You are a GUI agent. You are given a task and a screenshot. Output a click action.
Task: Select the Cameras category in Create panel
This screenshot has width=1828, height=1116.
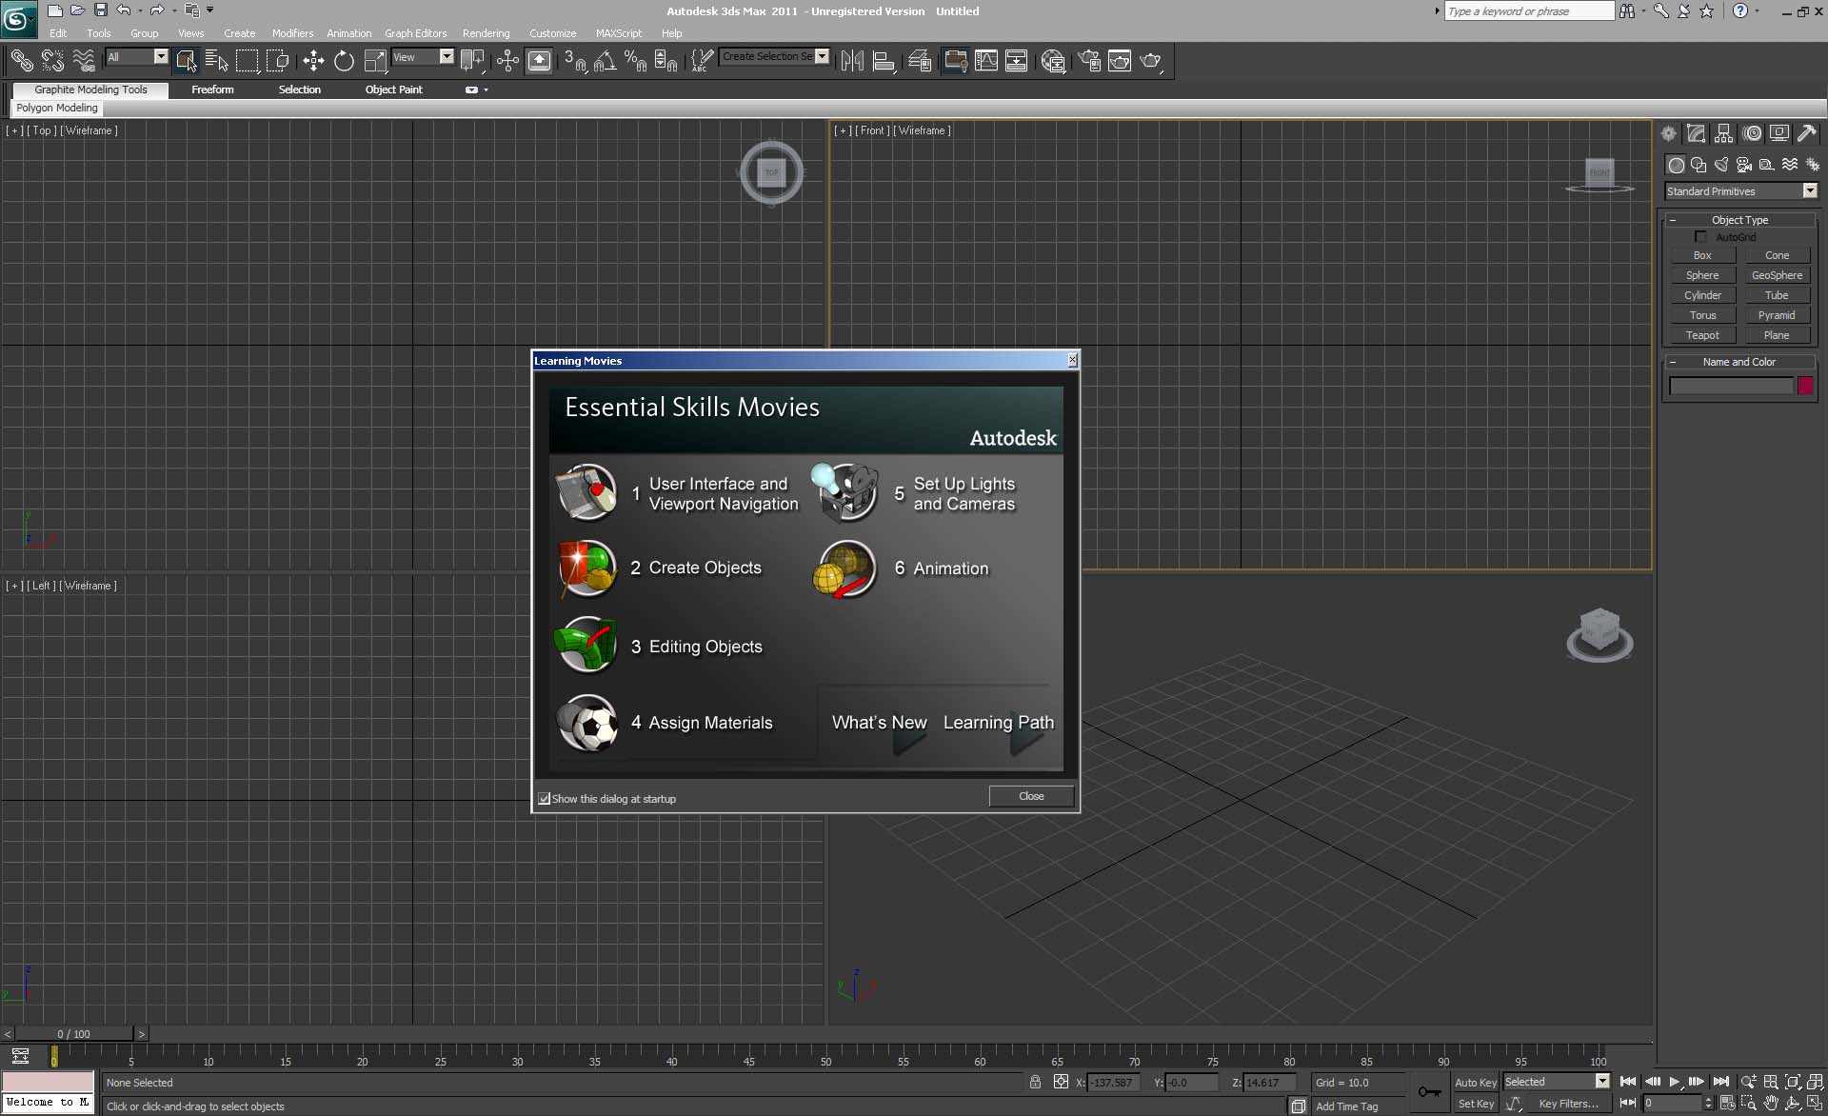click(x=1744, y=165)
